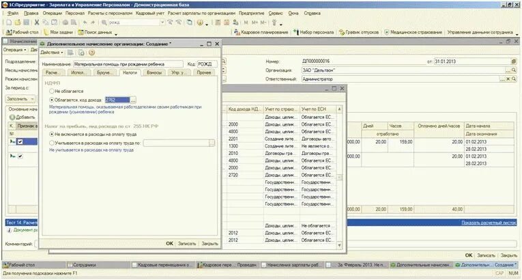Open the Операция dropdown in background document
522x280 pixels.
click(x=14, y=50)
